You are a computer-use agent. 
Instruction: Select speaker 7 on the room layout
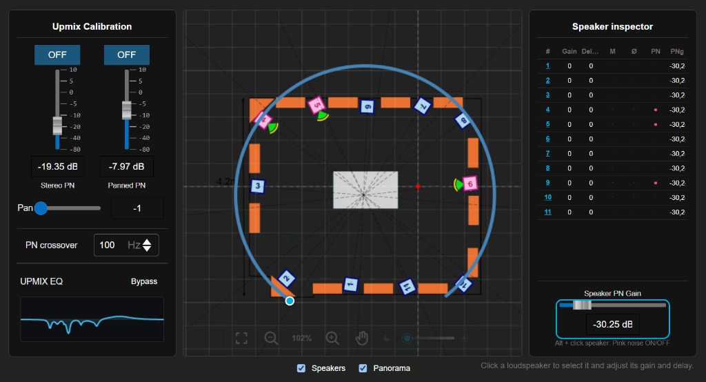(423, 106)
